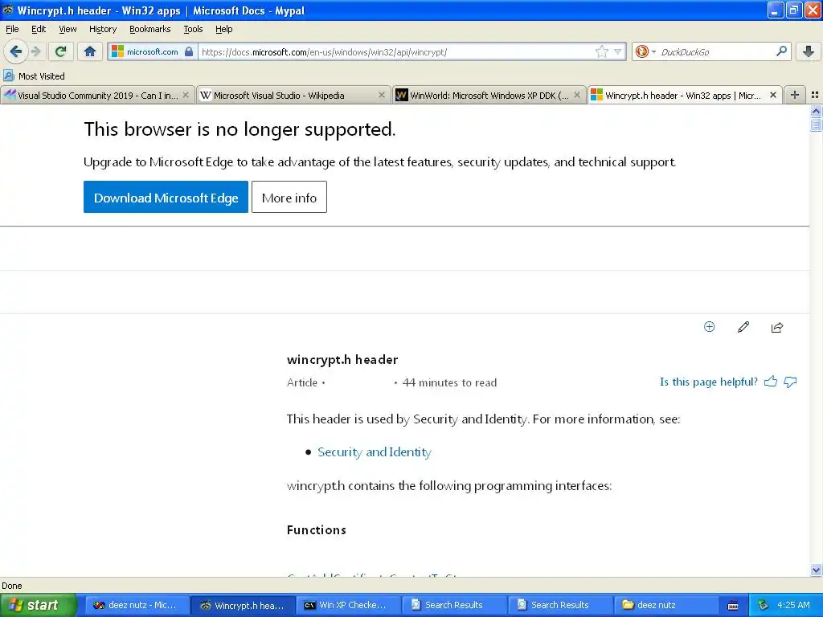Viewport: 823px width, 617px height.
Task: Close the WinWorld tab
Action: (577, 95)
